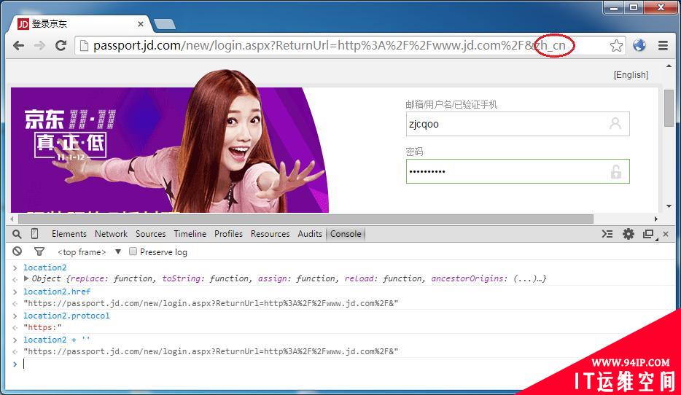681x395 pixels.
Task: Click the username field containing zjcqoo
Action: [x=518, y=124]
